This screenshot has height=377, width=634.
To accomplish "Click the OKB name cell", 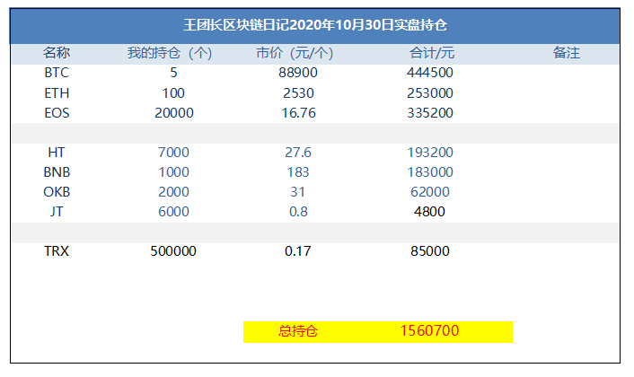I will pos(57,192).
